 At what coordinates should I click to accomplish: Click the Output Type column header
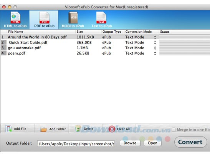click(112, 32)
